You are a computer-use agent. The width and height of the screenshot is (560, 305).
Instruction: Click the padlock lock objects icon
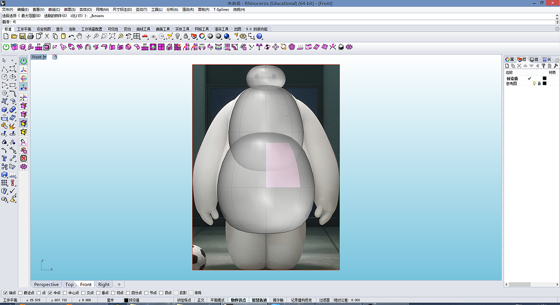tap(186, 36)
